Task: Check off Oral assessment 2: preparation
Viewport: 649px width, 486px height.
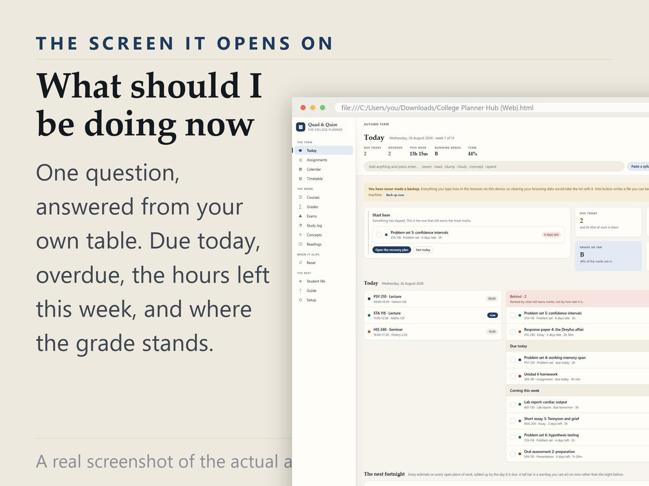Action: tap(513, 454)
